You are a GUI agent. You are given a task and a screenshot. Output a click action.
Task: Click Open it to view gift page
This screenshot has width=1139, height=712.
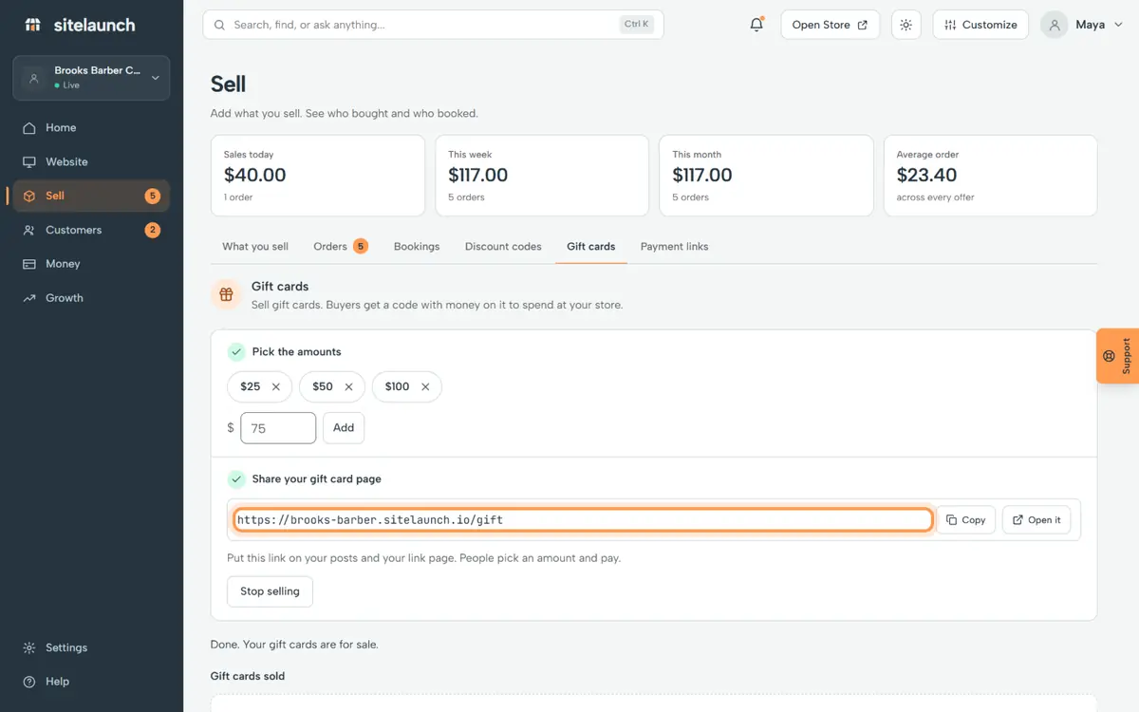(x=1036, y=520)
